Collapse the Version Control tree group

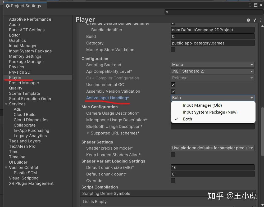[x=6, y=167]
